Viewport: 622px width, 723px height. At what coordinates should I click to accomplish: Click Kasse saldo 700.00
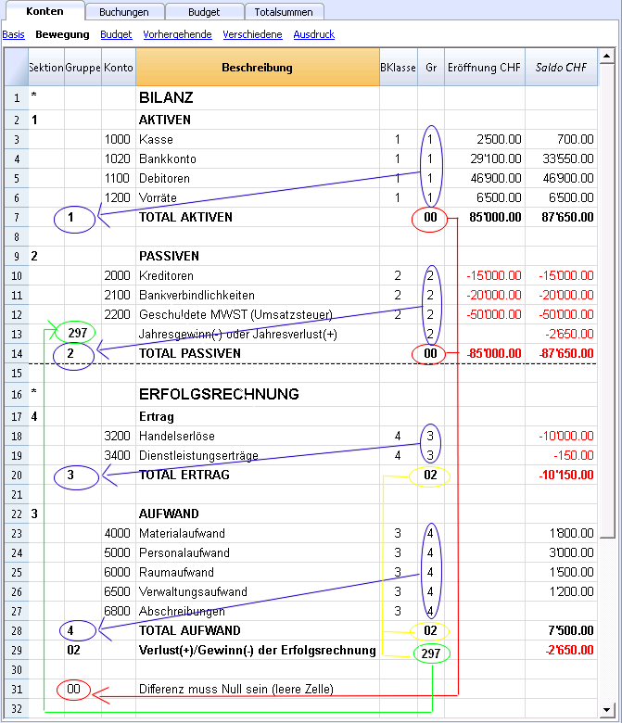(561, 139)
